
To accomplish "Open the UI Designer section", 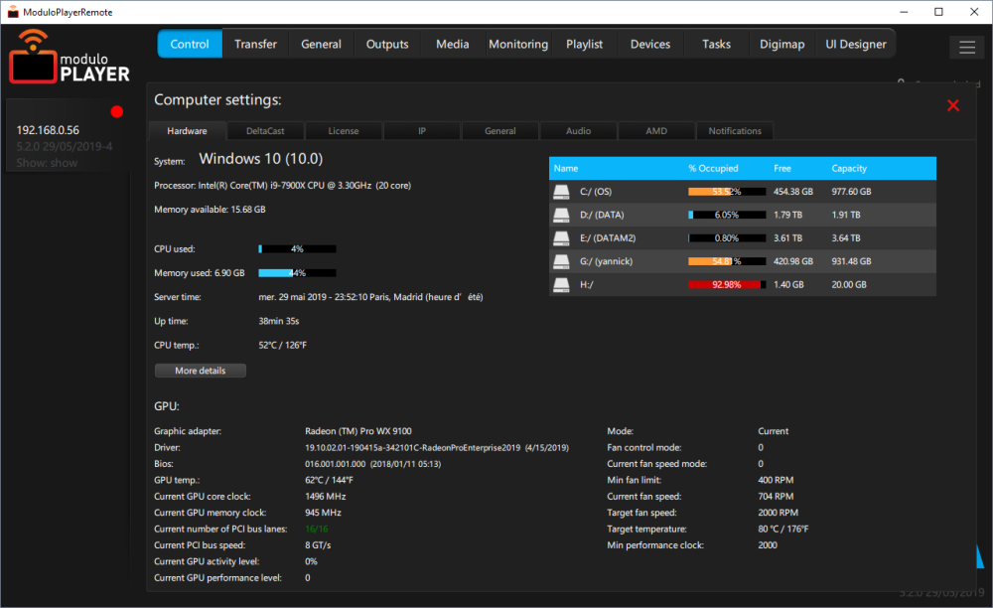I will click(x=856, y=44).
